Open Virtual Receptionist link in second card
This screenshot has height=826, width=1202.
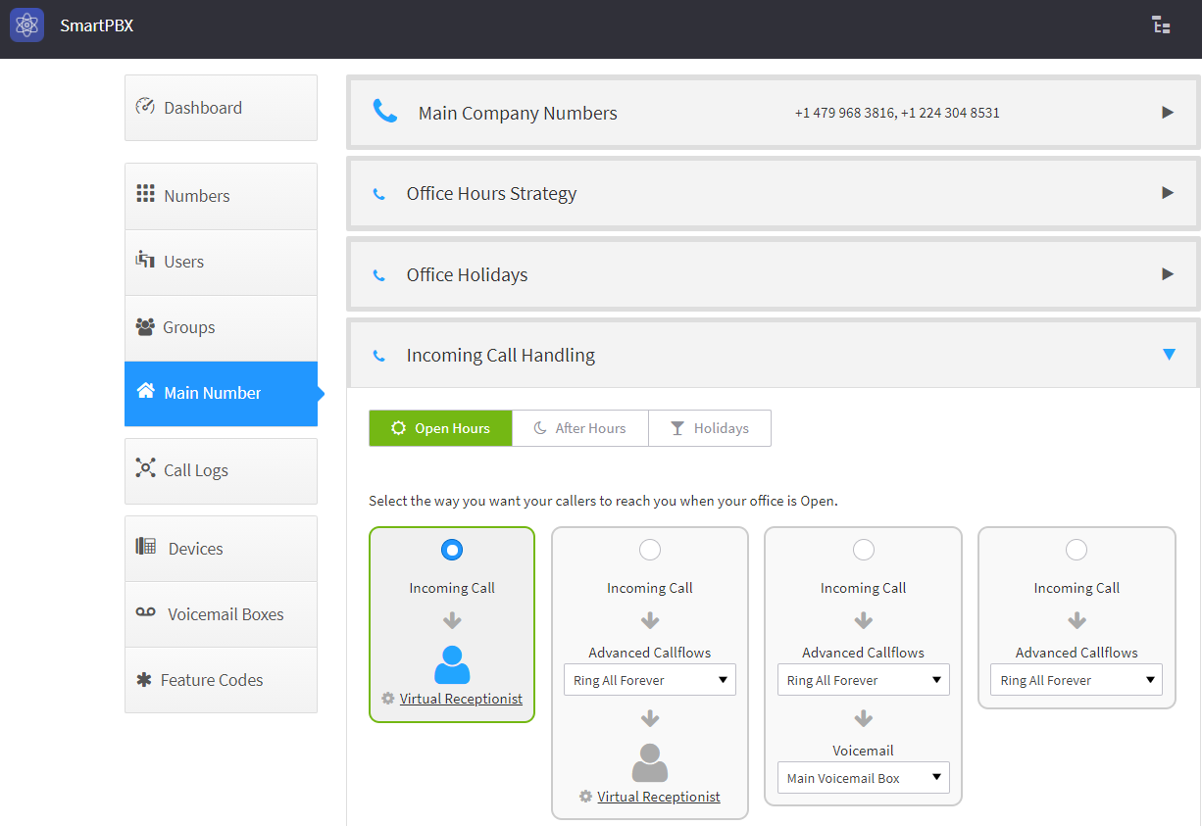pyautogui.click(x=659, y=797)
